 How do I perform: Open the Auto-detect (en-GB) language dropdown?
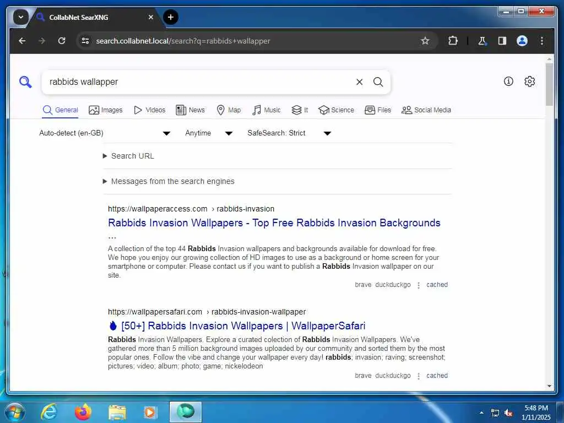[105, 133]
